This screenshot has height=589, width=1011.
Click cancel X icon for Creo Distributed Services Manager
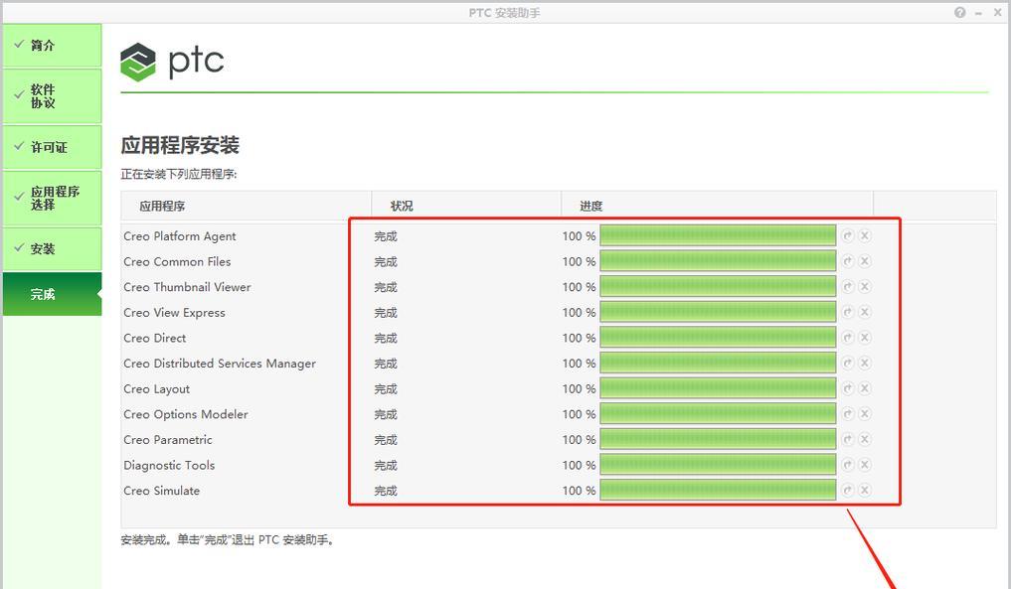pyautogui.click(x=865, y=363)
